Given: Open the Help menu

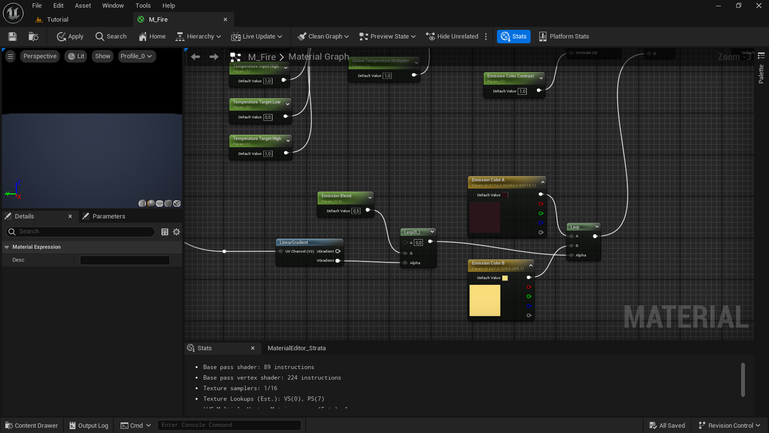Looking at the screenshot, I should pyautogui.click(x=169, y=6).
